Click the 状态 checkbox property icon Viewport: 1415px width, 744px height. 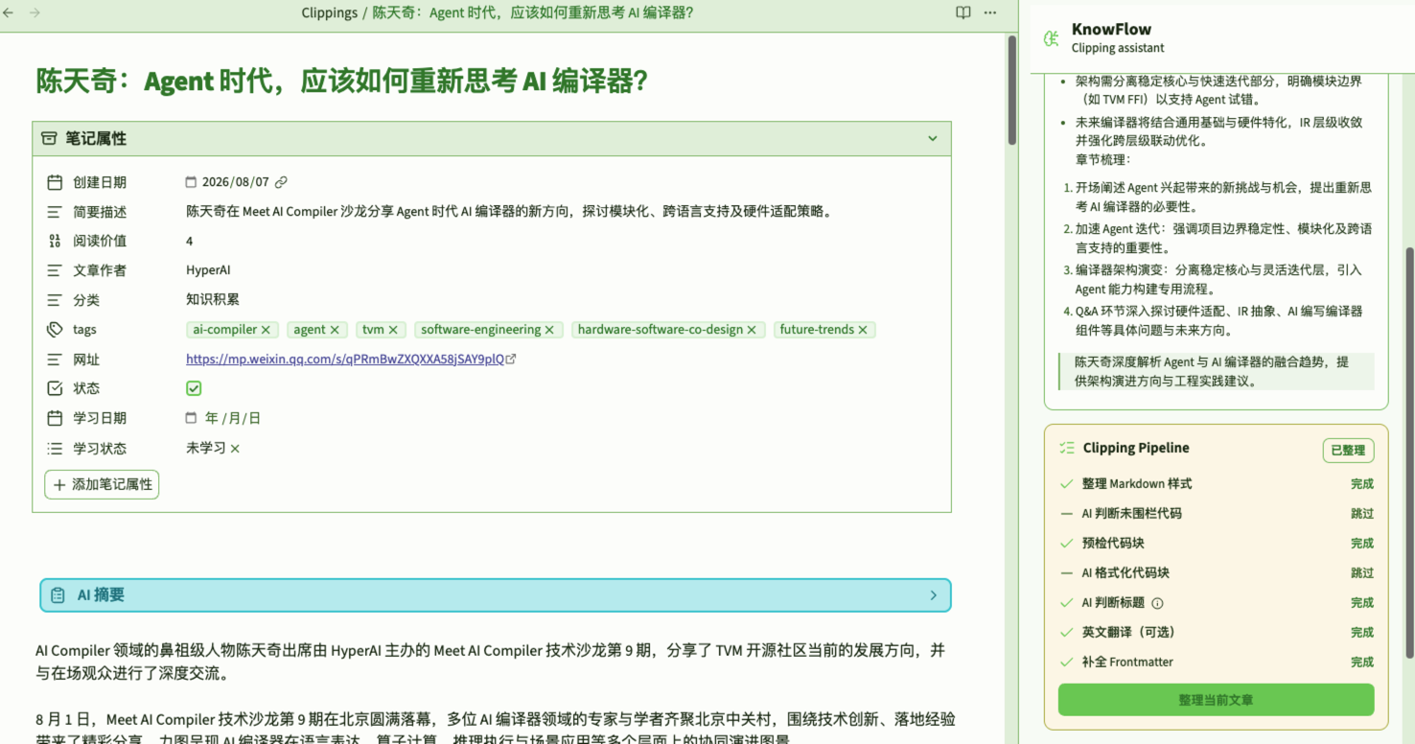pos(55,388)
